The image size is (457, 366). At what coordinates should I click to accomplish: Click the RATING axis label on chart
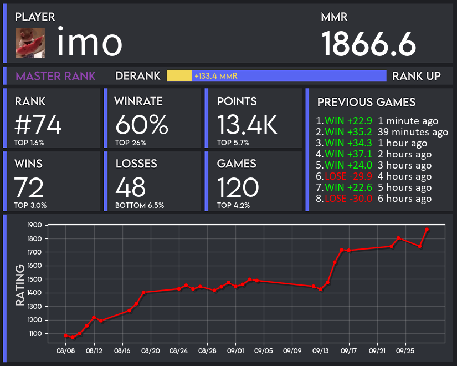20,285
